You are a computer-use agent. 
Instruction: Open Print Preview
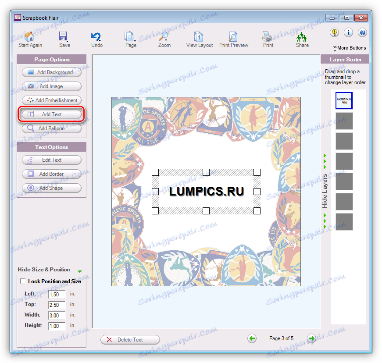tap(233, 39)
